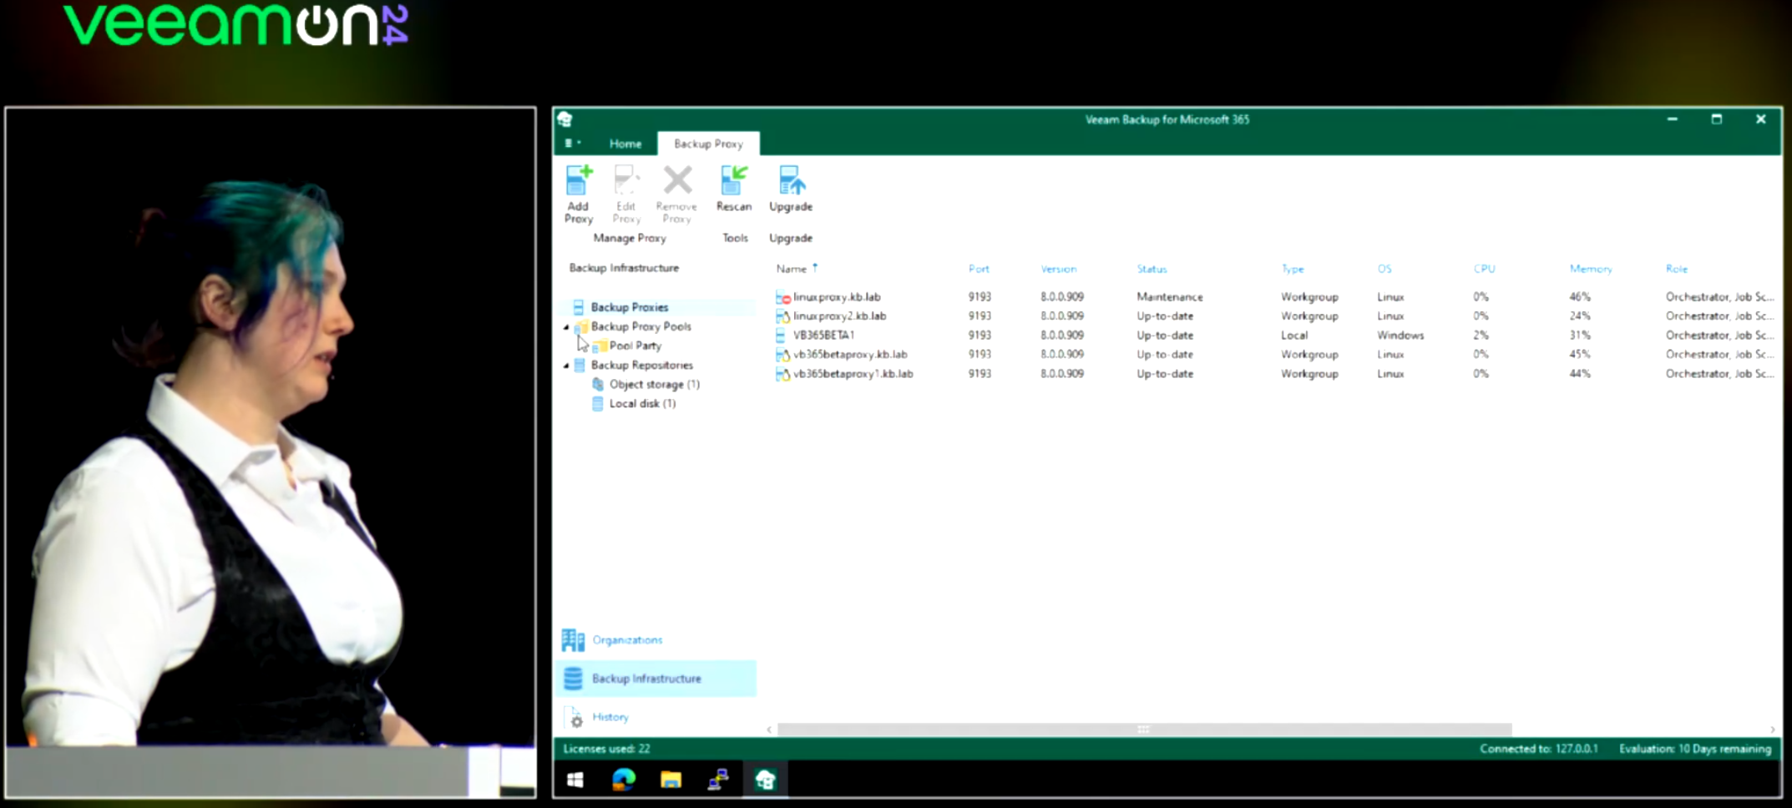Collapse the Backup Repositories node
The image size is (1792, 808).
[566, 366]
